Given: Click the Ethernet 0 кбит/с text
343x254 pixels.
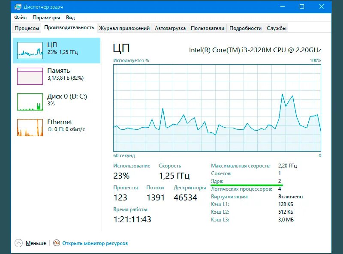Looking at the screenshot, I should tap(66, 129).
